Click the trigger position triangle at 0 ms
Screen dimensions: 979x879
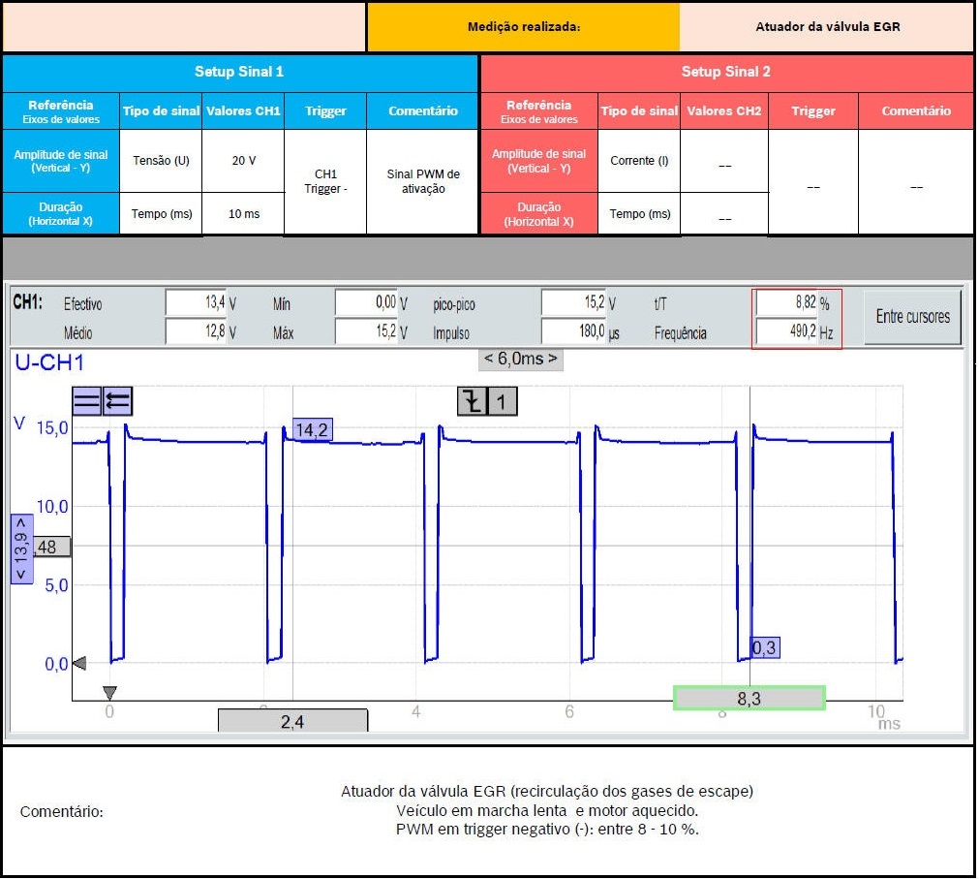pyautogui.click(x=109, y=692)
